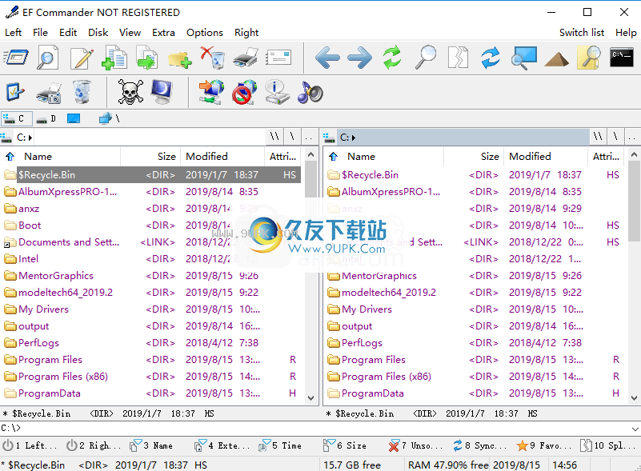
Task: Sort right panel by Size column
Action: (475, 157)
